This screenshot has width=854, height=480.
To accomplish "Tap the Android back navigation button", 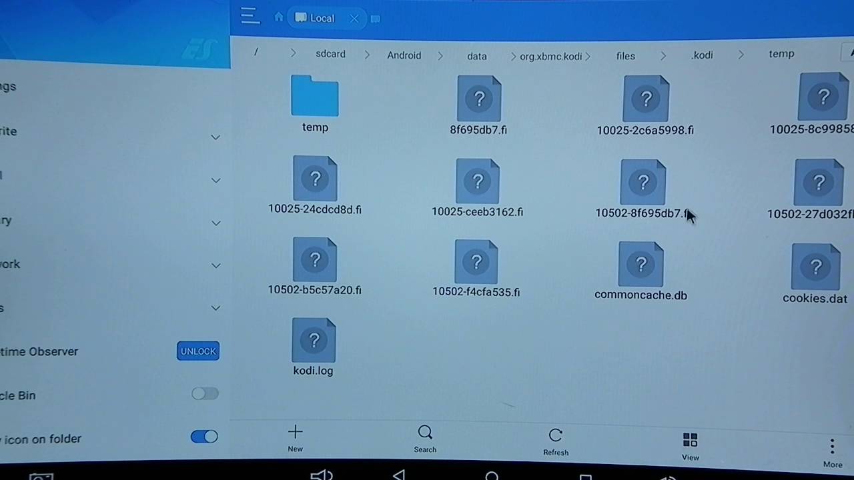I will [x=399, y=475].
